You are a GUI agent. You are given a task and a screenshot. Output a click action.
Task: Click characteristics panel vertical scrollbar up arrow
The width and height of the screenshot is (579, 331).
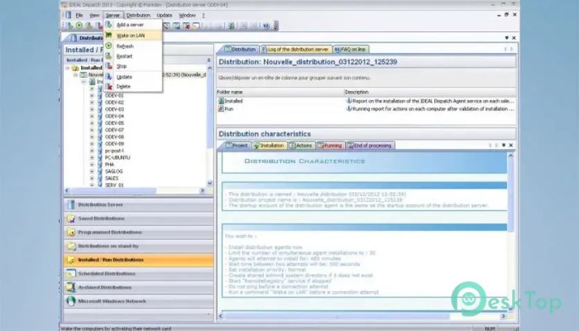[x=510, y=156]
